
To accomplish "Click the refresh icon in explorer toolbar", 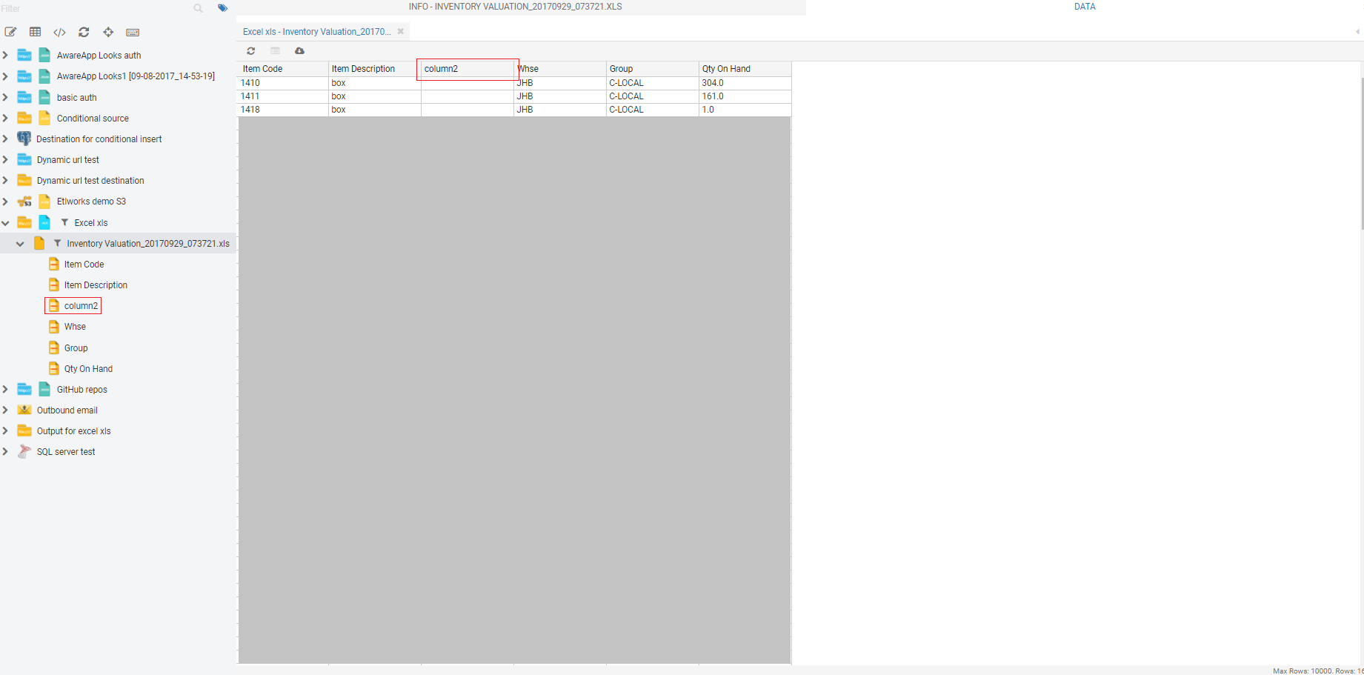I will coord(84,32).
